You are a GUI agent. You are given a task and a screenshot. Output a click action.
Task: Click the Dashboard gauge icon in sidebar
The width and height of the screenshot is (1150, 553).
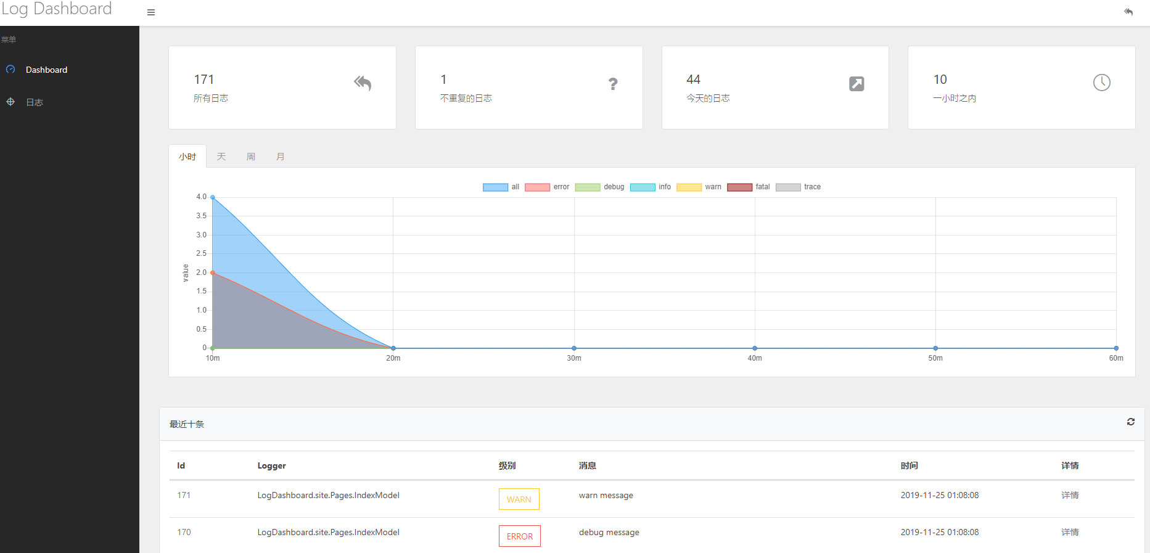pyautogui.click(x=10, y=70)
